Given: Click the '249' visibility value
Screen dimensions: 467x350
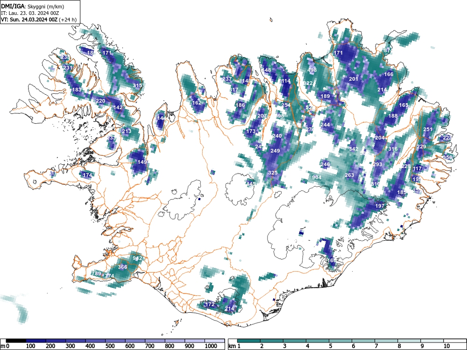Looking at the screenshot, I should (x=275, y=151).
